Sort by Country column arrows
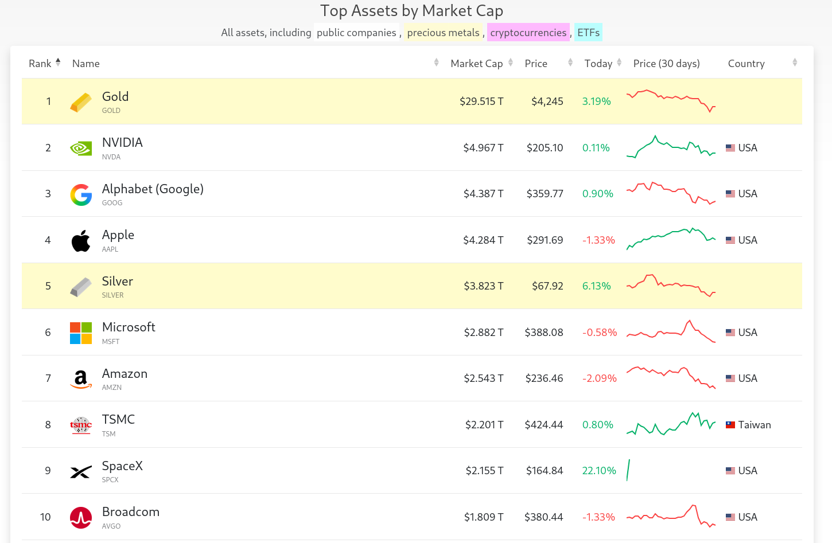Image resolution: width=832 pixels, height=543 pixels. point(795,62)
